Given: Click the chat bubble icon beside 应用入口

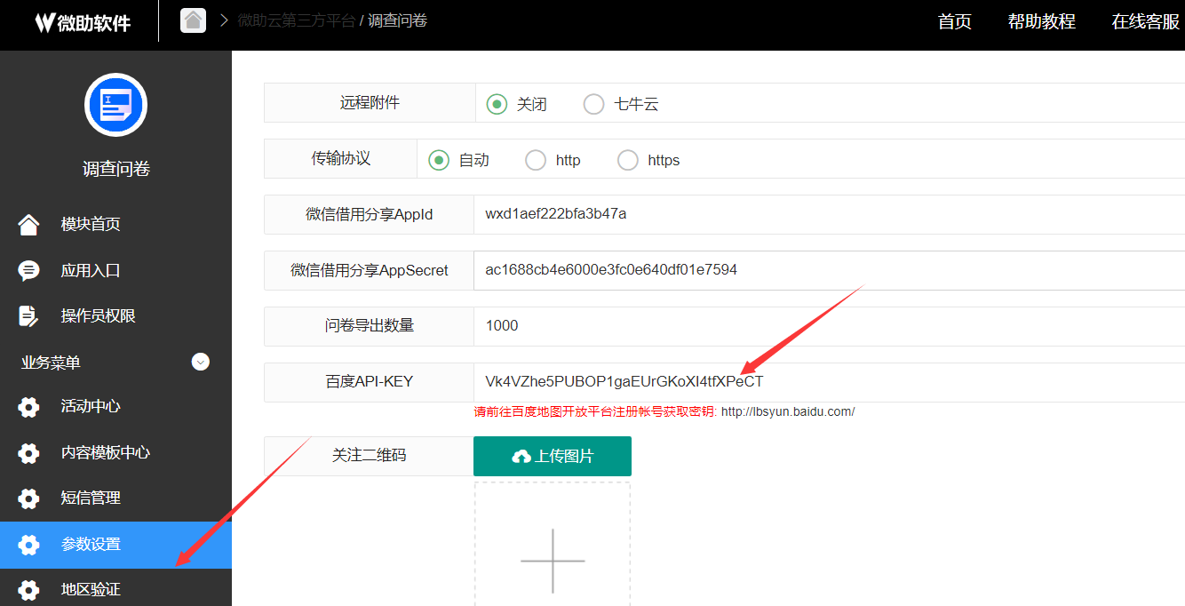Looking at the screenshot, I should coord(28,270).
